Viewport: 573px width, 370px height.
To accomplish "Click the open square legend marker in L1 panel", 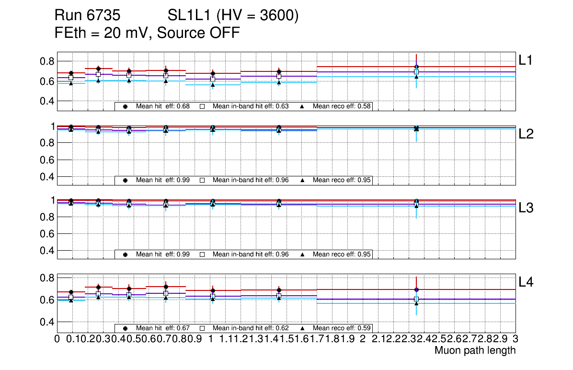I will point(202,106).
